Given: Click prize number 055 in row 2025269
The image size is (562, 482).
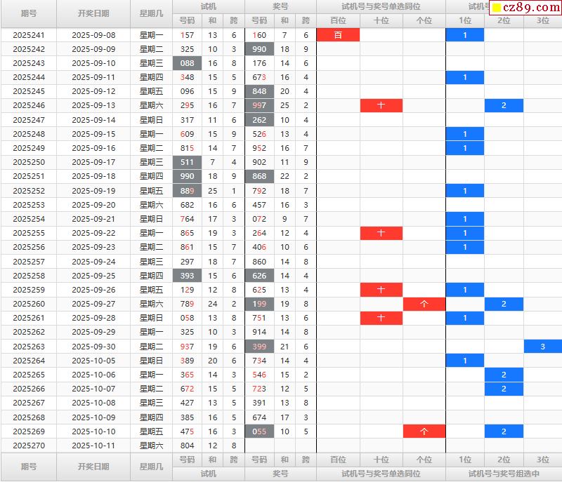Looking at the screenshot, I should point(259,431).
